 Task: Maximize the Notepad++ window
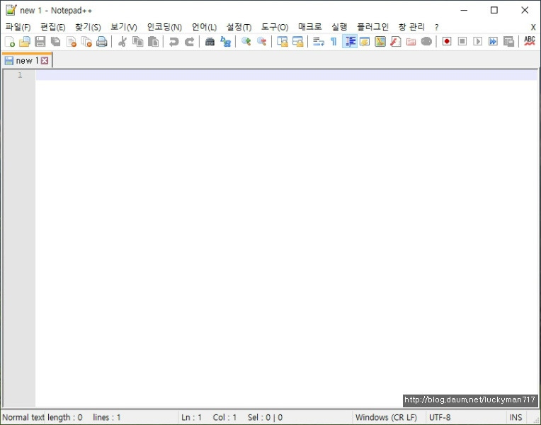tap(494, 10)
